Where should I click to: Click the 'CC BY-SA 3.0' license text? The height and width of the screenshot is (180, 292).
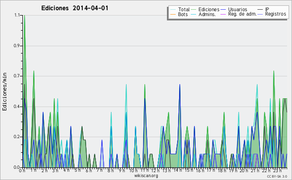(x=277, y=177)
